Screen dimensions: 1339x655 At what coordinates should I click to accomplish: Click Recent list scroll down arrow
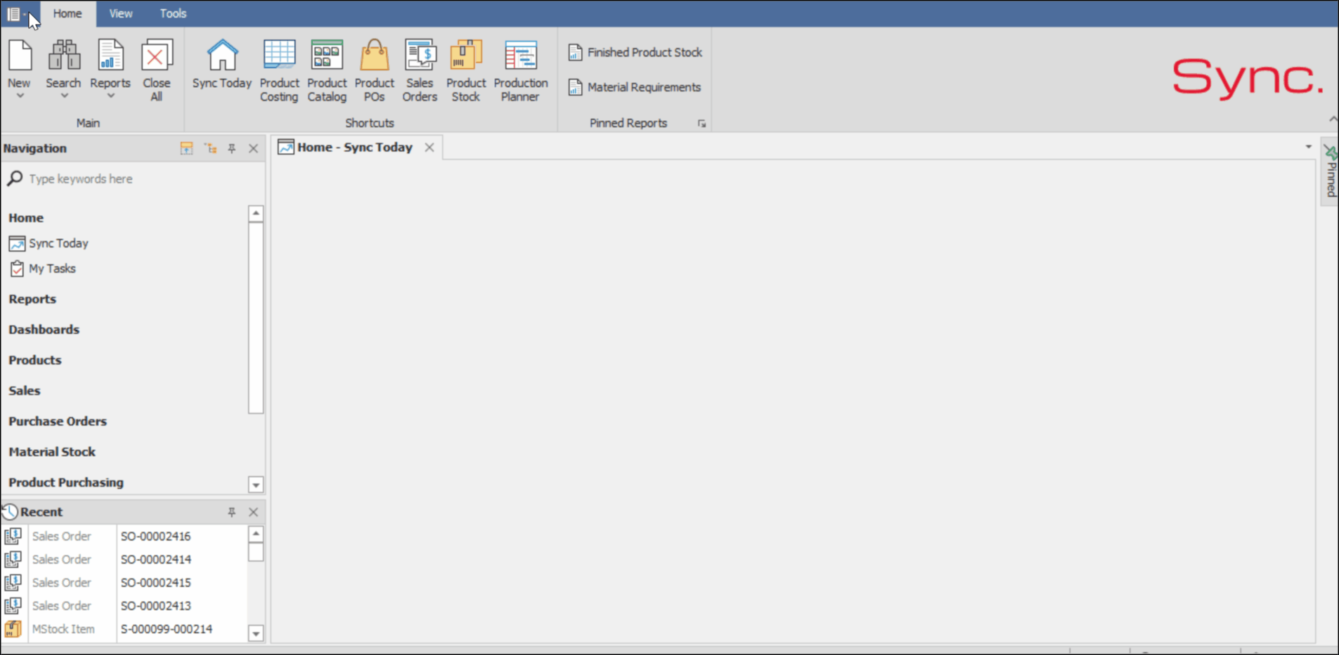coord(256,633)
